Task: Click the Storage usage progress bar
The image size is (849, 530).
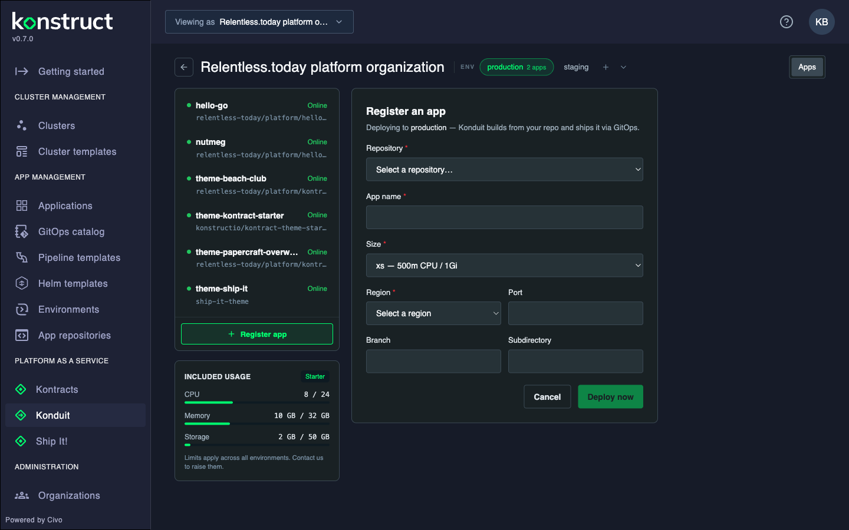Action: tap(257, 445)
